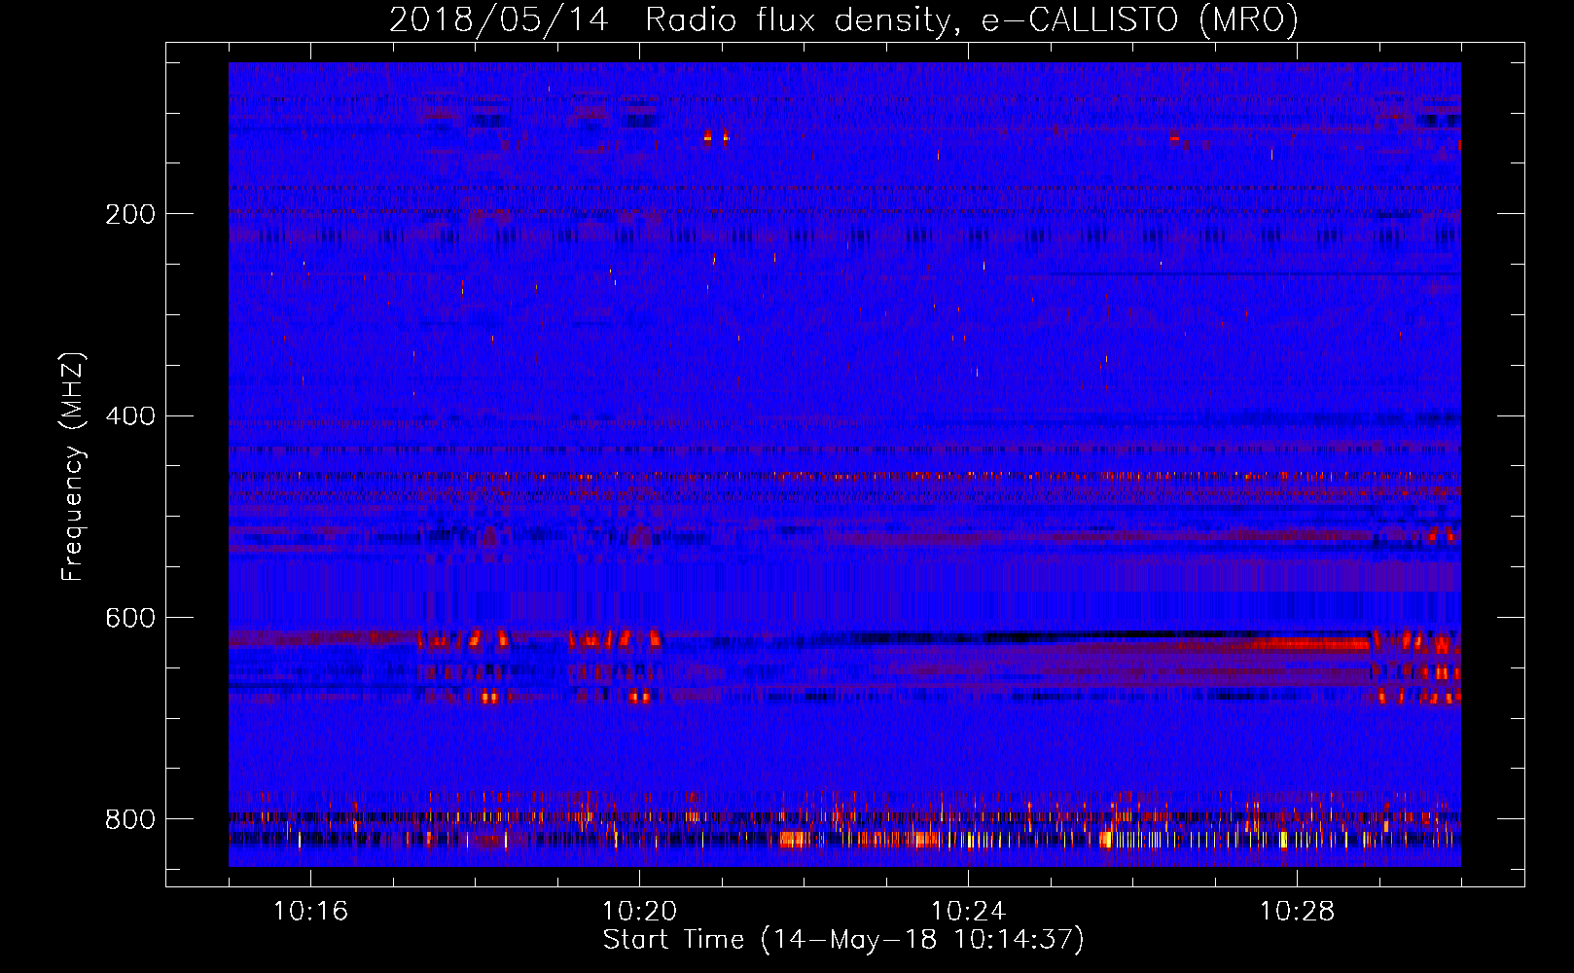This screenshot has height=973, width=1574.
Task: Click the 10:28 time tick label
Action: [x=1297, y=911]
